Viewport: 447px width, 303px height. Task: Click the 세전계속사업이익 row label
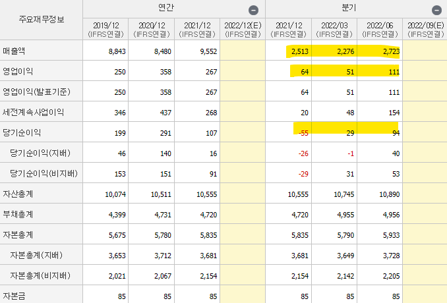(34, 112)
